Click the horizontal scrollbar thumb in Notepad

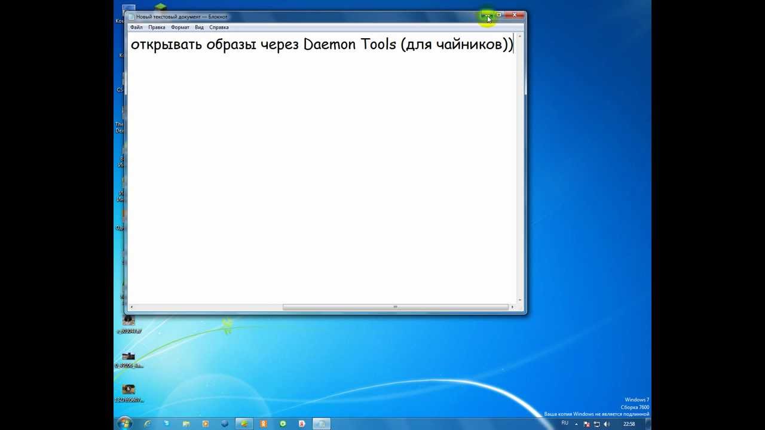coord(394,307)
